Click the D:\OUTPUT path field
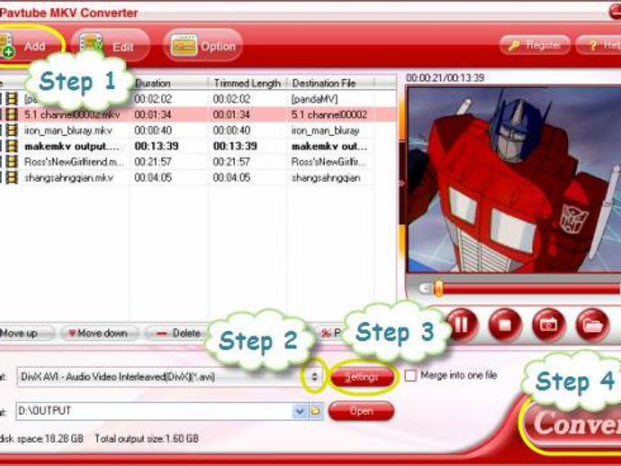The width and height of the screenshot is (621, 466). click(155, 411)
